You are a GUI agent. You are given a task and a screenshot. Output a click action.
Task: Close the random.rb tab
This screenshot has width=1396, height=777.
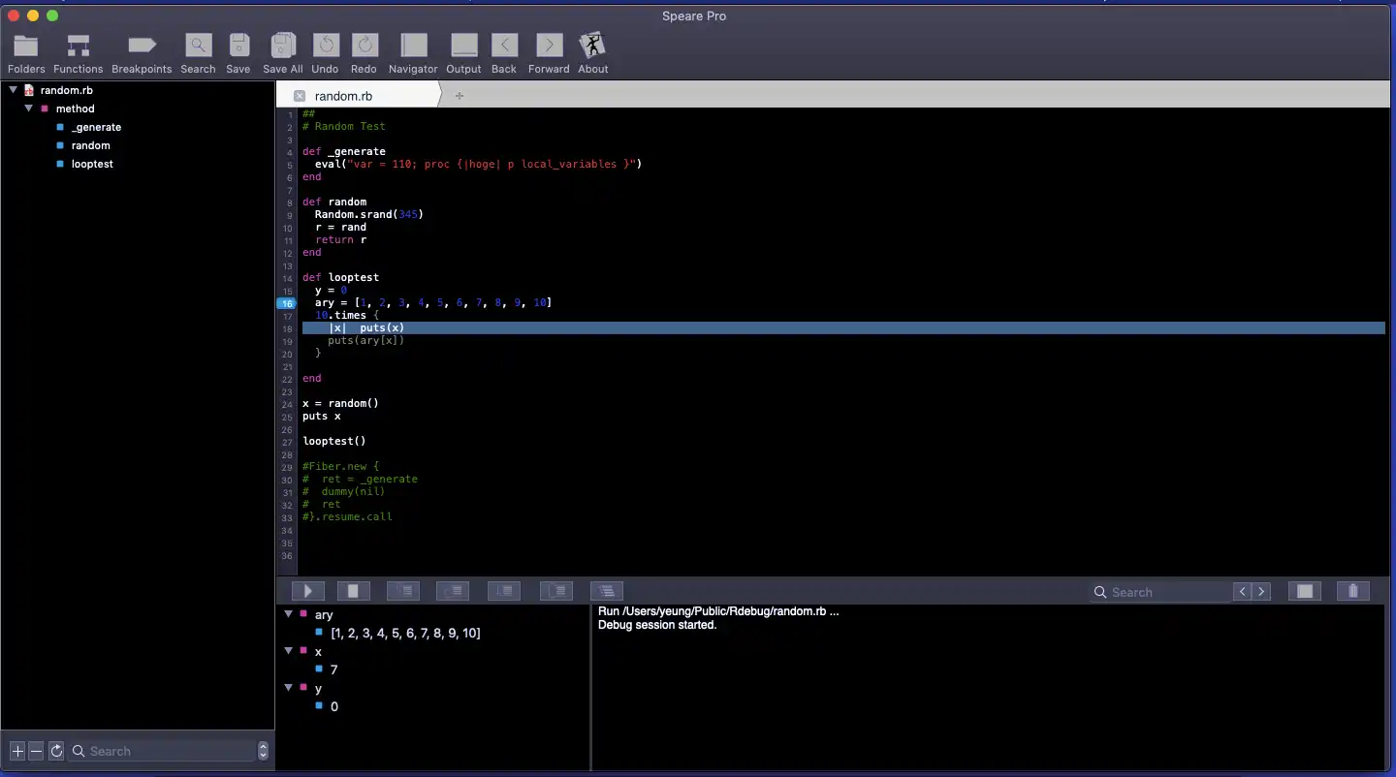(299, 96)
